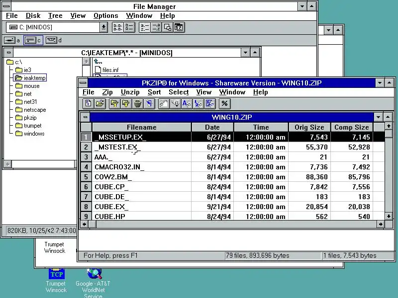The height and width of the screenshot is (298, 398).
Task: Select the windows folder in the tree
Action: pyautogui.click(x=30, y=134)
